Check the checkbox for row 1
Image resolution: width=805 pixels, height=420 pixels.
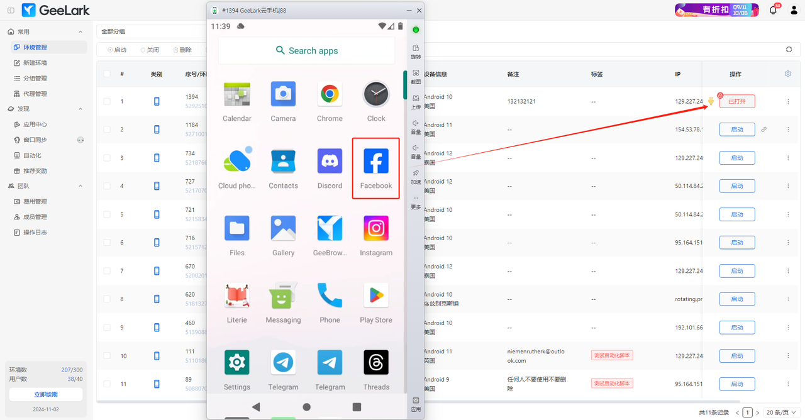107,101
